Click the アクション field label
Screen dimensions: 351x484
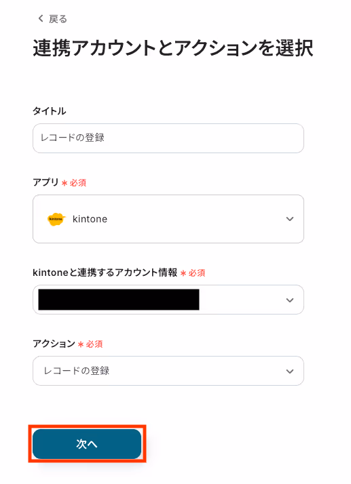pos(54,344)
